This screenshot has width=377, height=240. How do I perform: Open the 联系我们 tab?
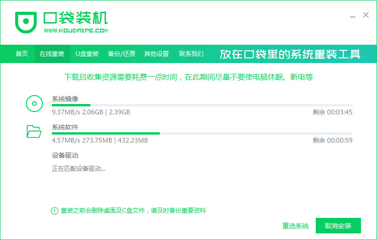191,54
